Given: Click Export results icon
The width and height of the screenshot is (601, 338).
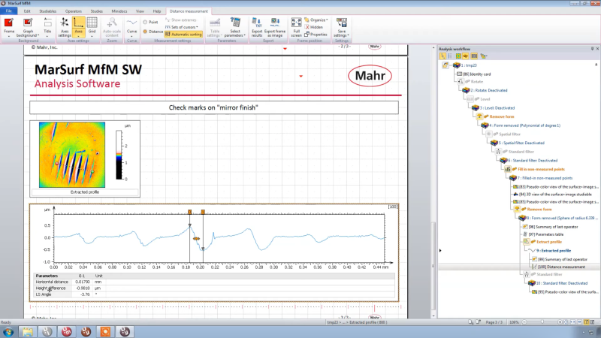Looking at the screenshot, I should (257, 27).
